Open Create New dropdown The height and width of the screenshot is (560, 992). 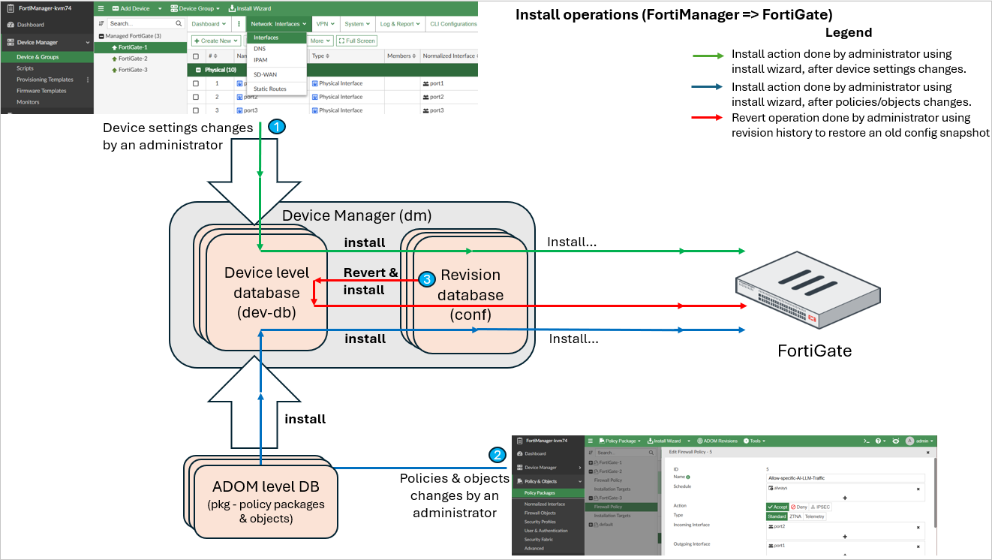coord(216,41)
